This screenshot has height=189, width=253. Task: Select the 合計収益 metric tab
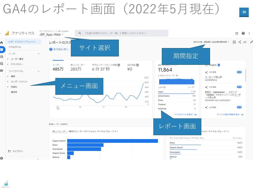coord(133,67)
